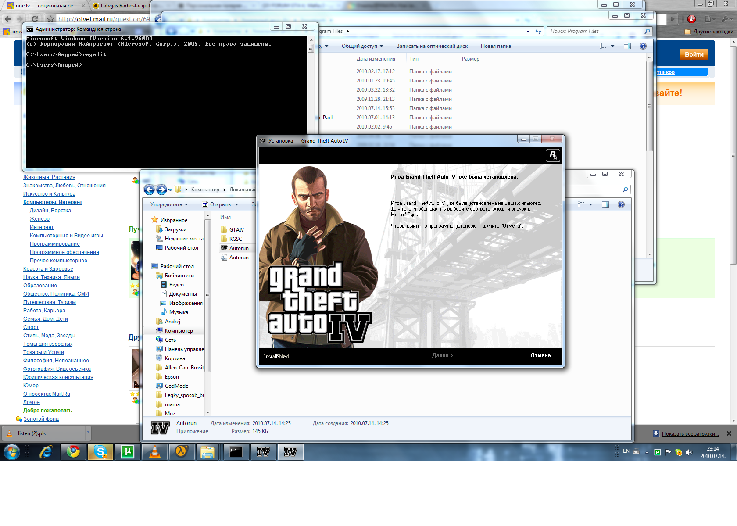Image resolution: width=737 pixels, height=526 pixels.
Task: Select the GodMode folder in the tree
Action: pyautogui.click(x=176, y=386)
